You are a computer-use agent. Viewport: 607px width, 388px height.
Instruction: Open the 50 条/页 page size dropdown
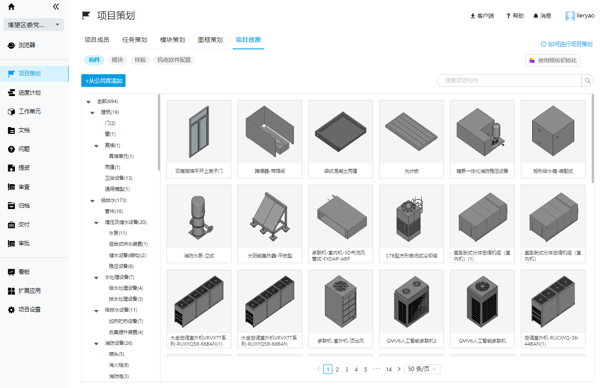pyautogui.click(x=422, y=369)
